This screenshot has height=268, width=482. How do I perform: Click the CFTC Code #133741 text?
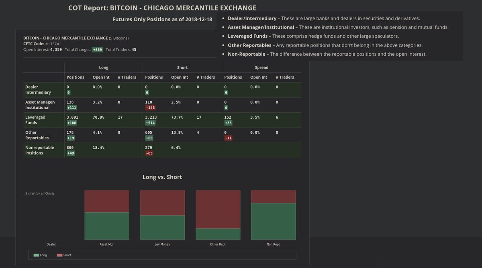42,44
